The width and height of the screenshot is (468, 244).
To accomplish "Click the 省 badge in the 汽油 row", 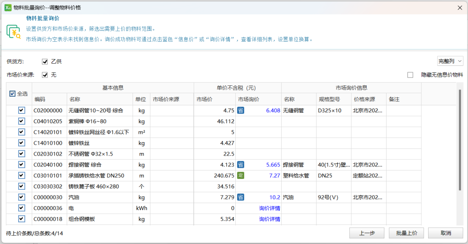I will tap(241, 197).
